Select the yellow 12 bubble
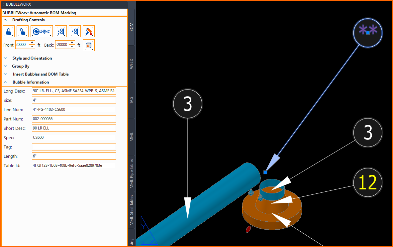393x247 pixels. tap(368, 182)
